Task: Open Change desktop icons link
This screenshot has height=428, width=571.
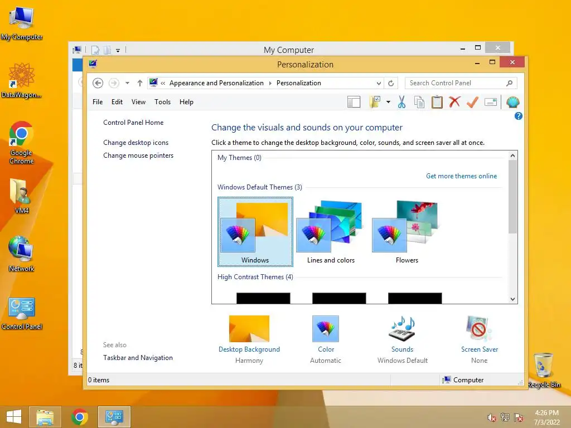Action: click(x=136, y=143)
